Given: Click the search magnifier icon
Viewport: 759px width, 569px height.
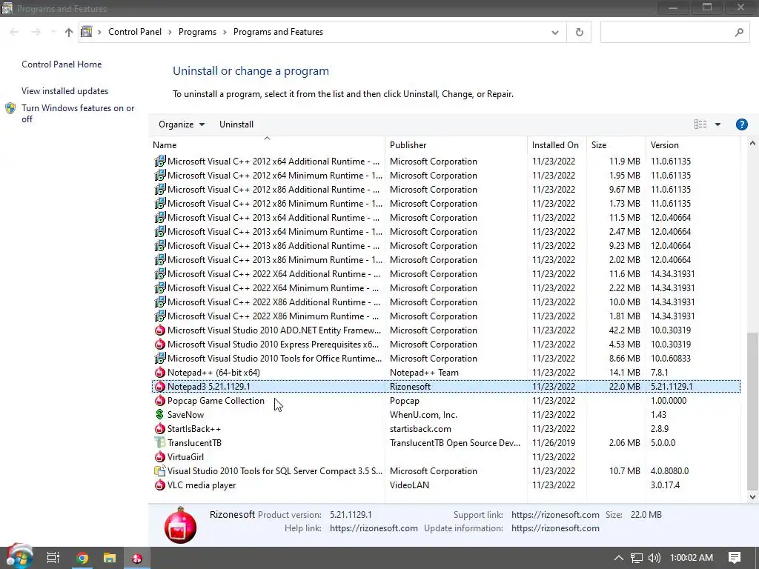Looking at the screenshot, I should click(x=739, y=33).
